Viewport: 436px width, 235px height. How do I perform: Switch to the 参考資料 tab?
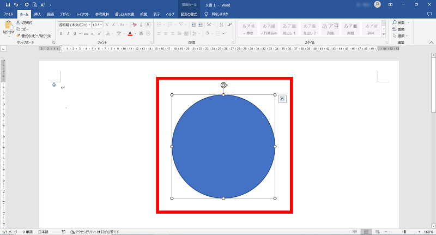coord(102,14)
